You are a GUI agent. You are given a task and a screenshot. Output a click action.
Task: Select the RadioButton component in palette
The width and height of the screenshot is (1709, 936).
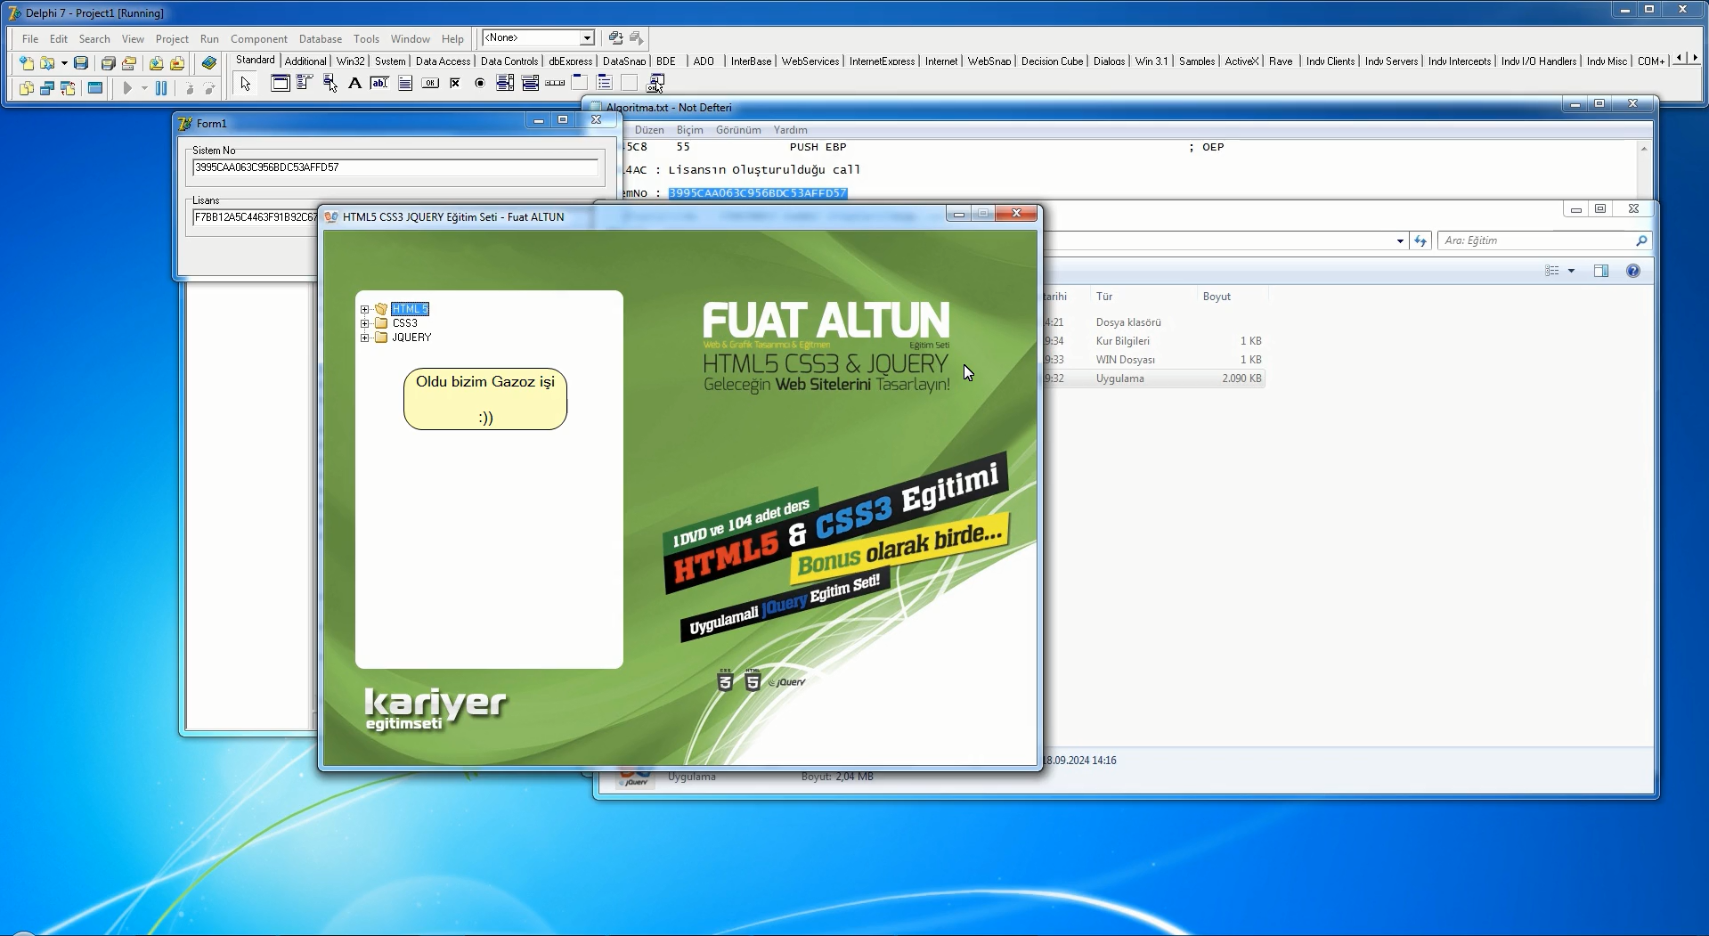point(480,84)
